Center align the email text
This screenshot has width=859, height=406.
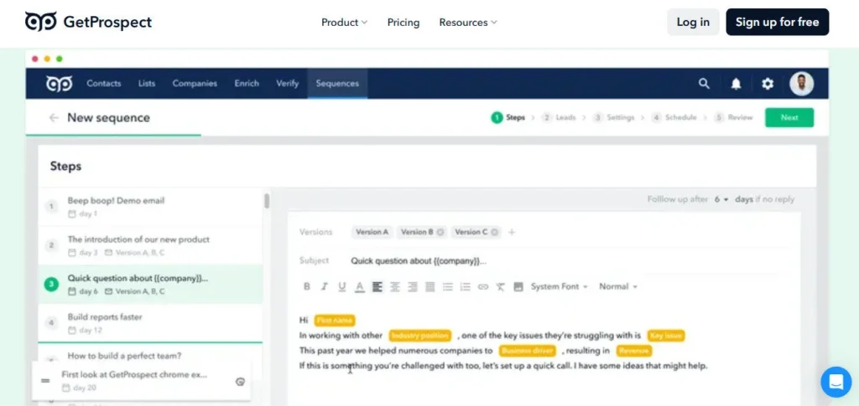(x=395, y=287)
